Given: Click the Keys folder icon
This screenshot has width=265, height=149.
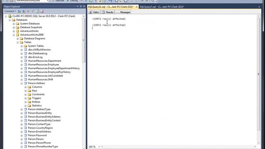Looking at the screenshot, I should pyautogui.click(x=29, y=91).
